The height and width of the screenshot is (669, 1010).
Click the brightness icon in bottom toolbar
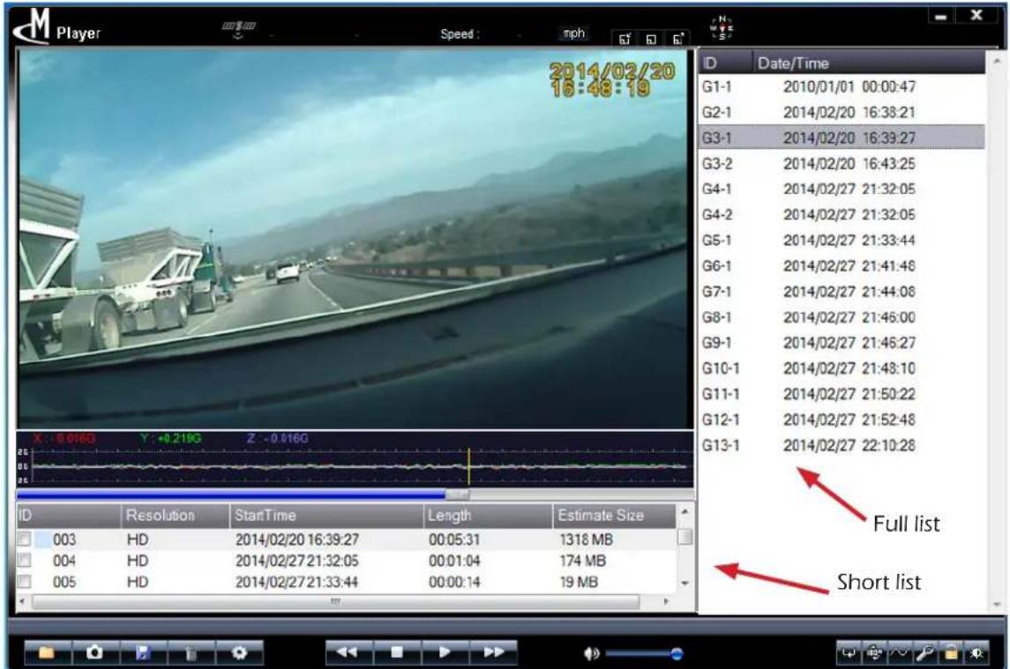tap(976, 653)
